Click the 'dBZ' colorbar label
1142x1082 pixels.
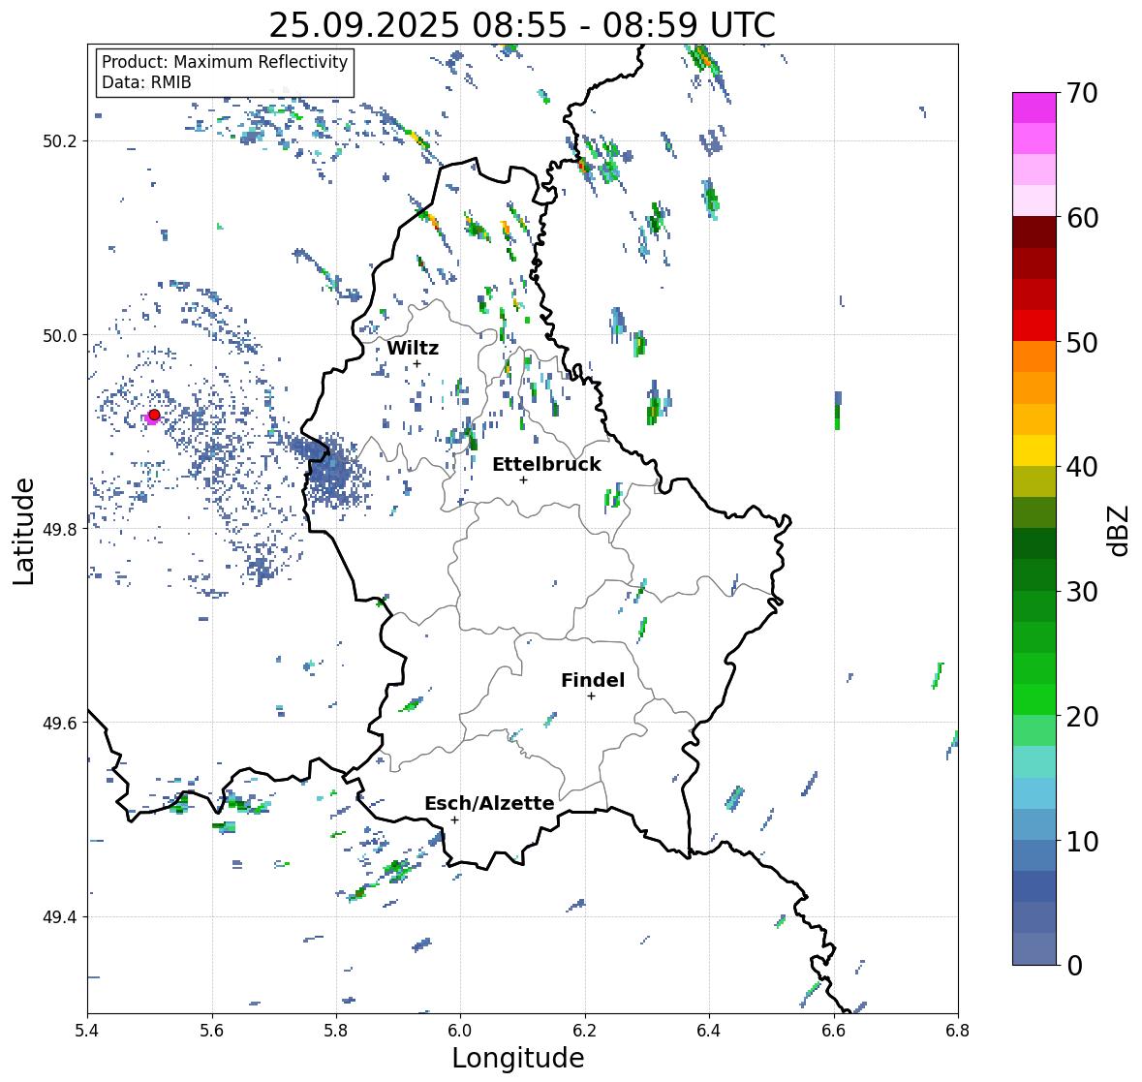pos(1119,530)
